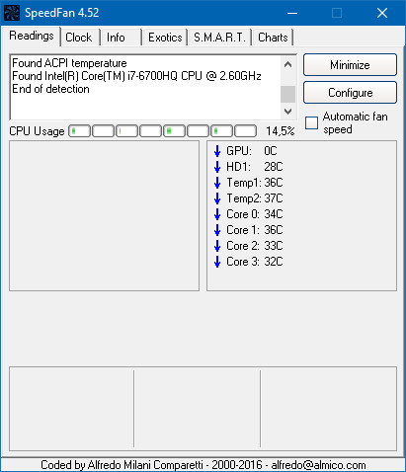The image size is (406, 472).
Task: Open the Clock tab
Action: tap(79, 38)
